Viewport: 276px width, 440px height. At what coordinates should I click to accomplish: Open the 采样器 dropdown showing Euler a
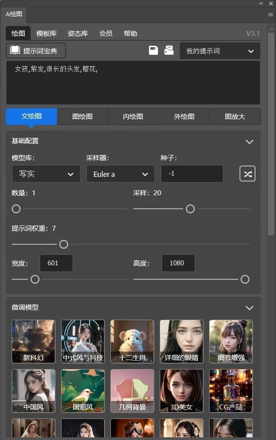pyautogui.click(x=121, y=174)
